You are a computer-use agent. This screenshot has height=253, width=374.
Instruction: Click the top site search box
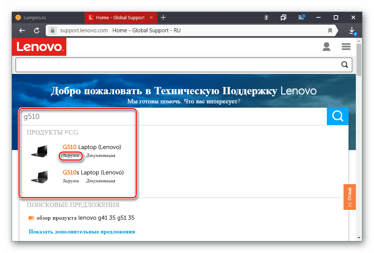[184, 65]
